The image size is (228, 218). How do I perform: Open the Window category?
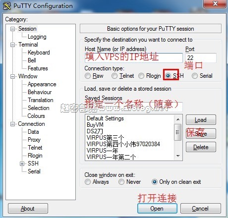pyautogui.click(x=28, y=76)
